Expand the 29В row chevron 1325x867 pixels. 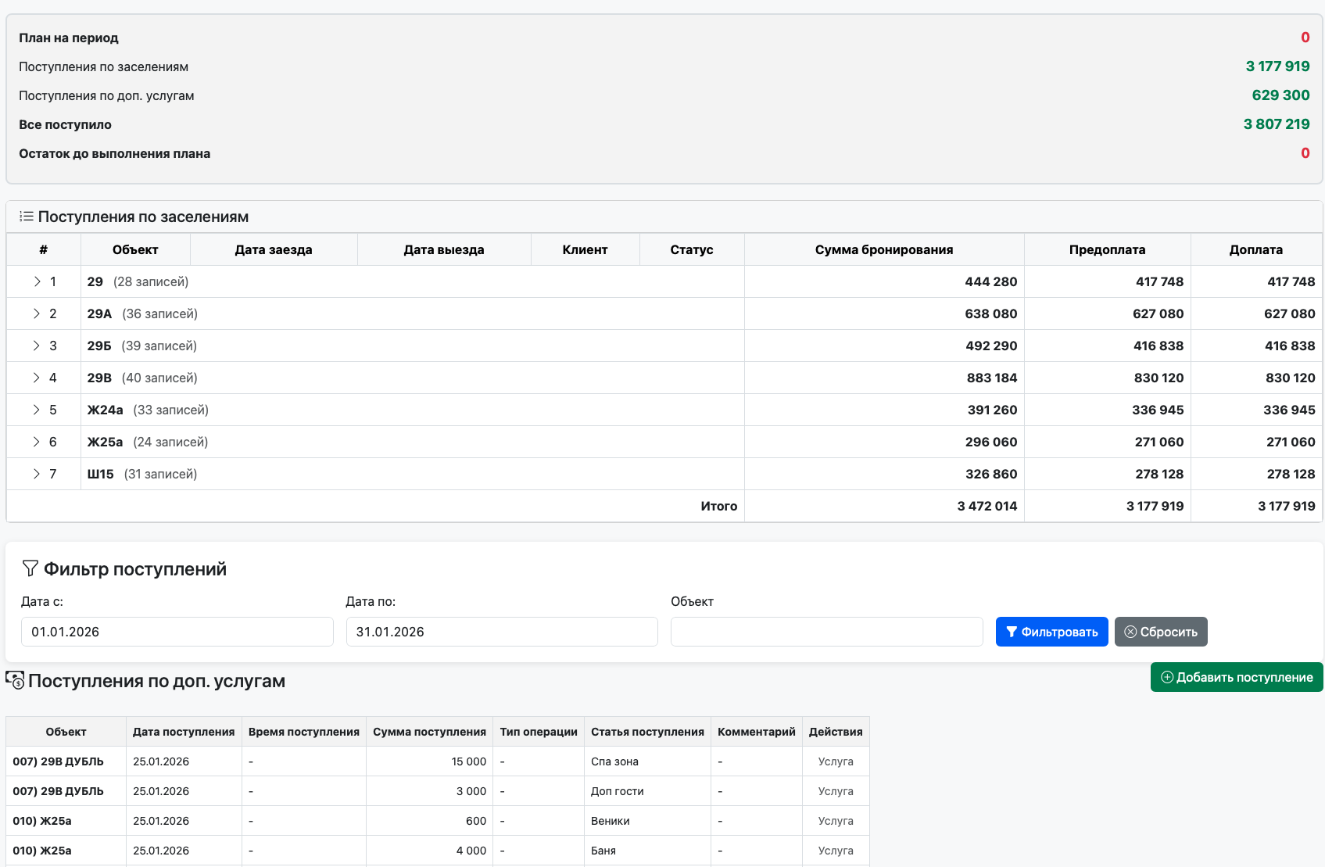(x=37, y=378)
